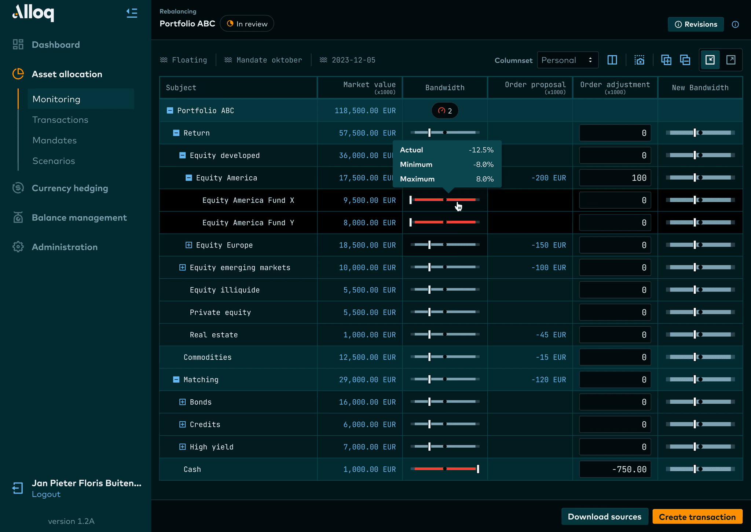Expand the Equity Europe row
This screenshot has height=532, width=751.
tap(188, 245)
